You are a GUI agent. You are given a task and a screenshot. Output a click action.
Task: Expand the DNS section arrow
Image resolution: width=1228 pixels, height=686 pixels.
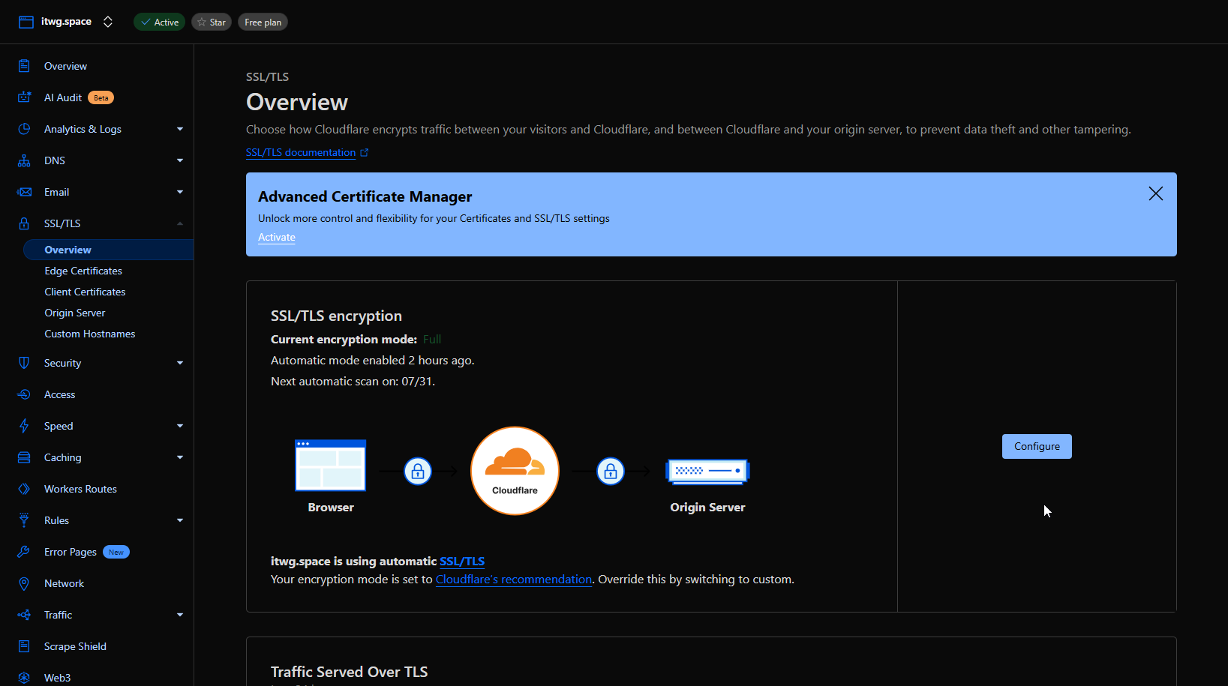pyautogui.click(x=180, y=160)
